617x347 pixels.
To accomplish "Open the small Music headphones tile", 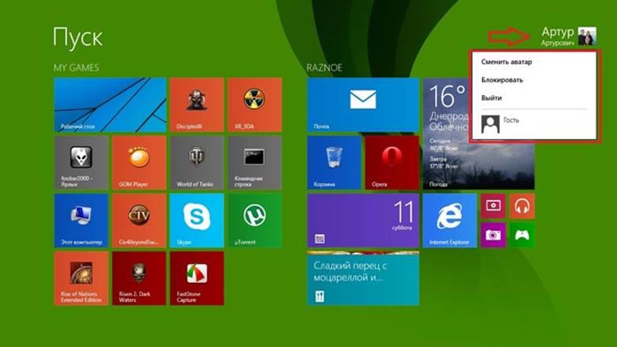I will click(x=522, y=206).
